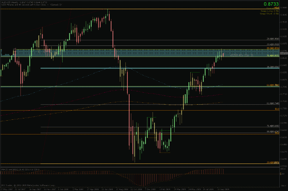The height and width of the screenshot is (191, 288).
Task: Click the MetaQuotes Software Corp copyright text
Action: (x=28, y=185)
